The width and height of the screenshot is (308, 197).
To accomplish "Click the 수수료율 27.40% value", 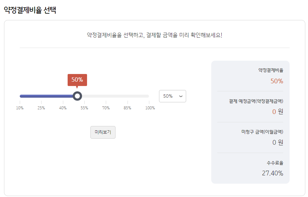I will [273, 173].
